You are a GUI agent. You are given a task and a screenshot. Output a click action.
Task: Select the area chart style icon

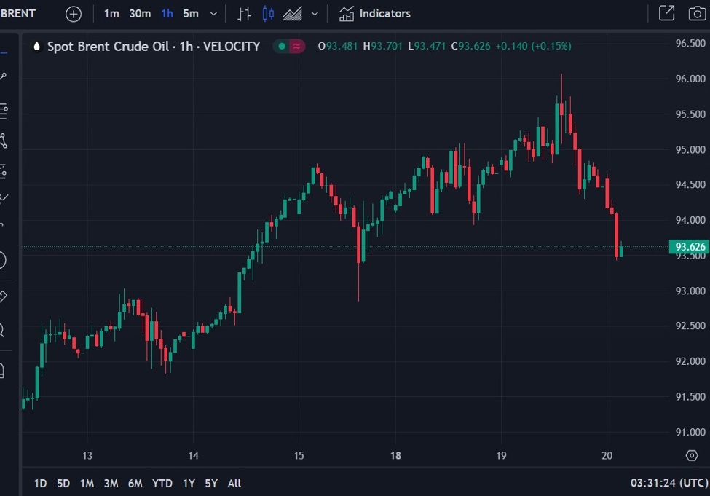[x=291, y=14]
